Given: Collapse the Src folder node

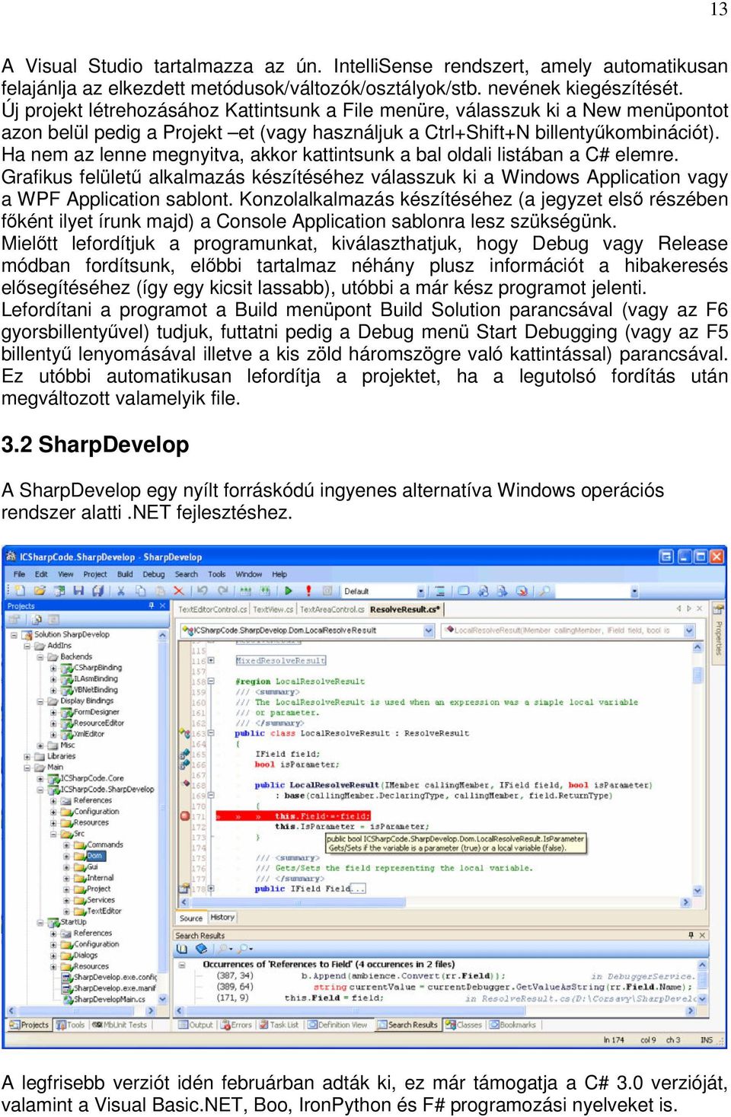Looking at the screenshot, I should 53,834.
